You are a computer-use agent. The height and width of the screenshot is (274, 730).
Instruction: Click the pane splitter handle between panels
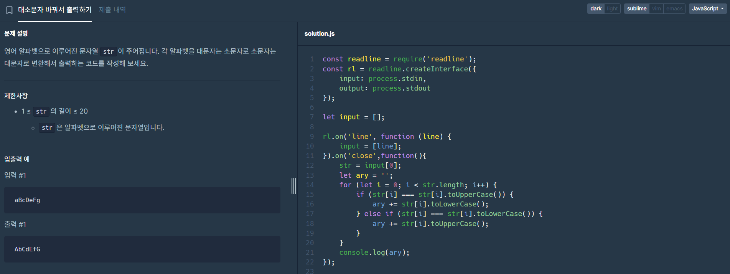click(294, 186)
